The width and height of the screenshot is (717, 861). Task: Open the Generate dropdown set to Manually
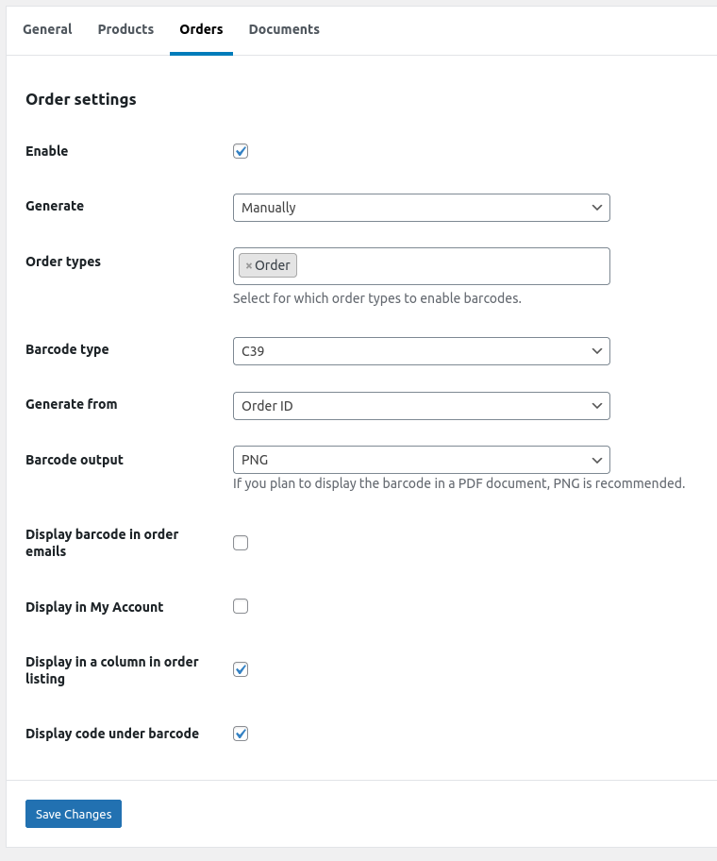pos(421,208)
